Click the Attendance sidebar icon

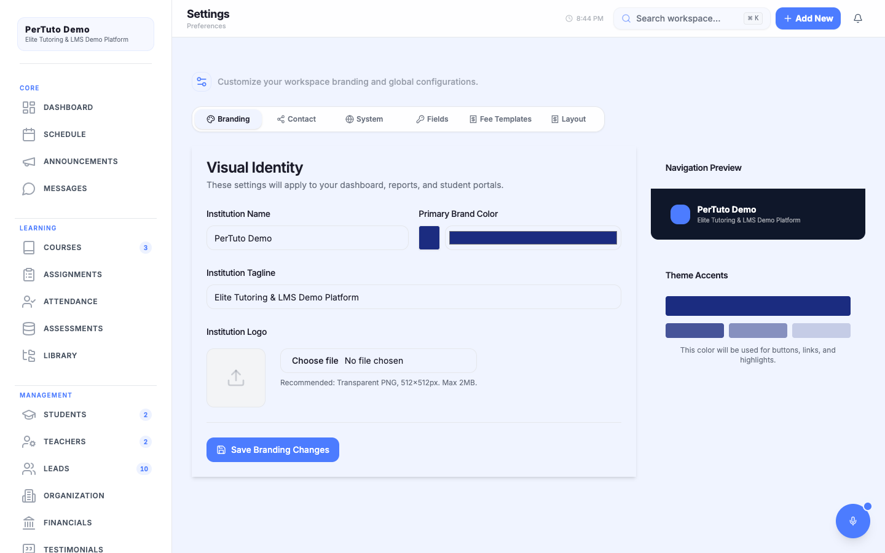click(x=29, y=302)
